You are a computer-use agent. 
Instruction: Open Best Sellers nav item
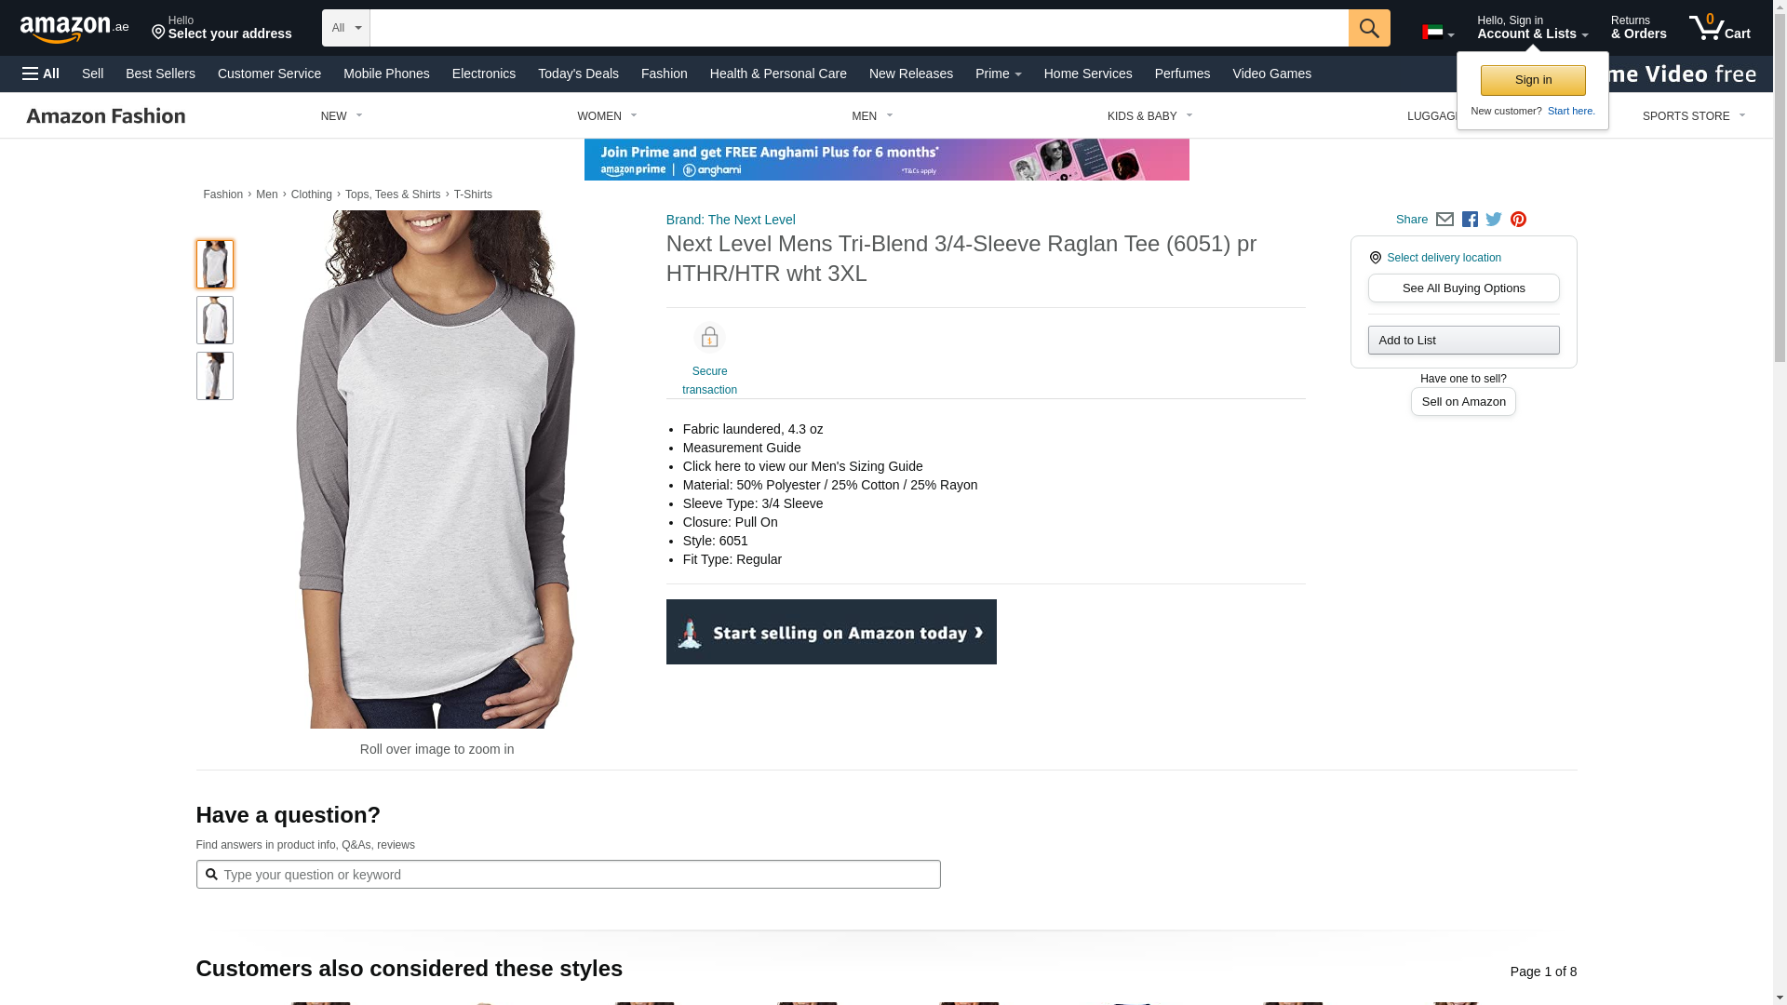click(x=160, y=74)
